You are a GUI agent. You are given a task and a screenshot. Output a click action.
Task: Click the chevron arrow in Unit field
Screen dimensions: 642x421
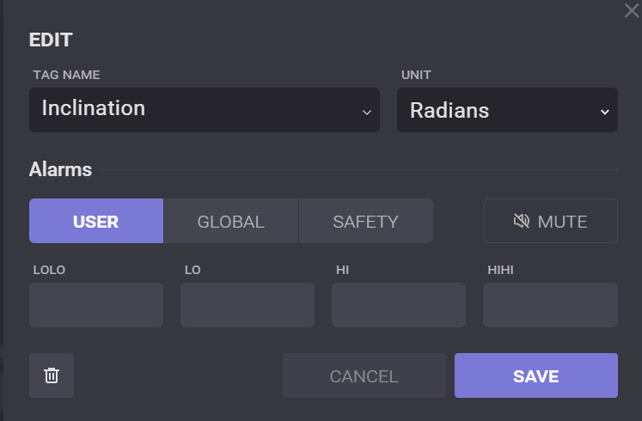pyautogui.click(x=604, y=112)
